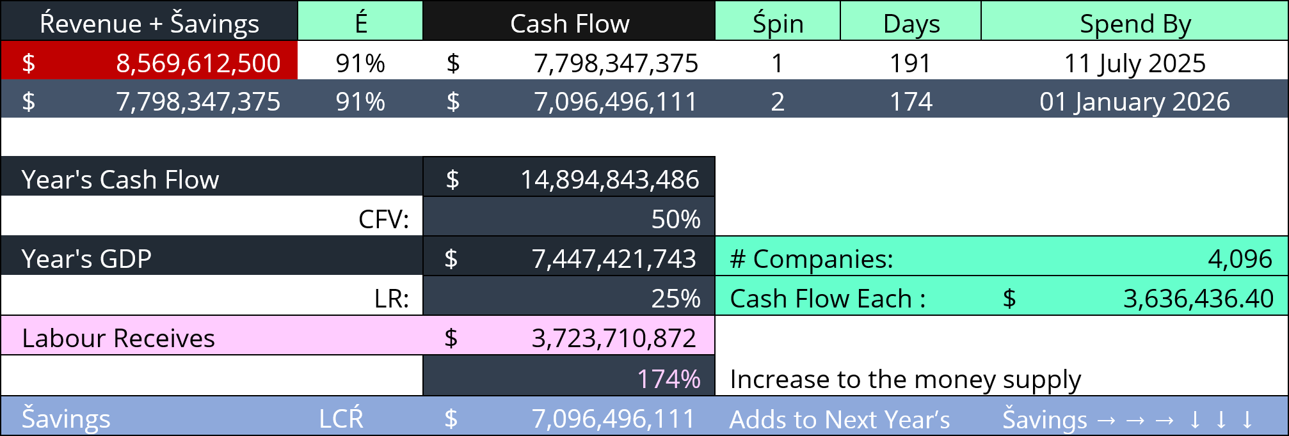Click the "Spend By" header cell
This screenshot has height=436, width=1289.
[1135, 24]
